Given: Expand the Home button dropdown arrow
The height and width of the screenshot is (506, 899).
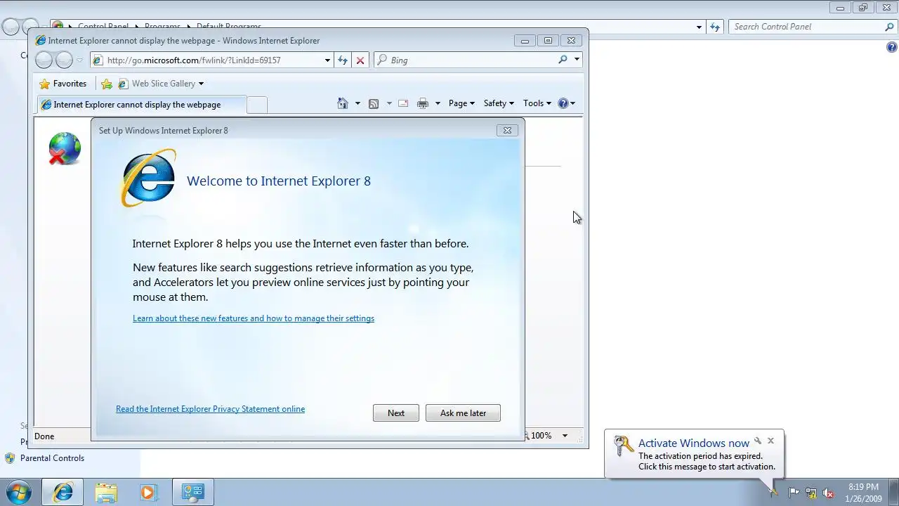Looking at the screenshot, I should (357, 103).
